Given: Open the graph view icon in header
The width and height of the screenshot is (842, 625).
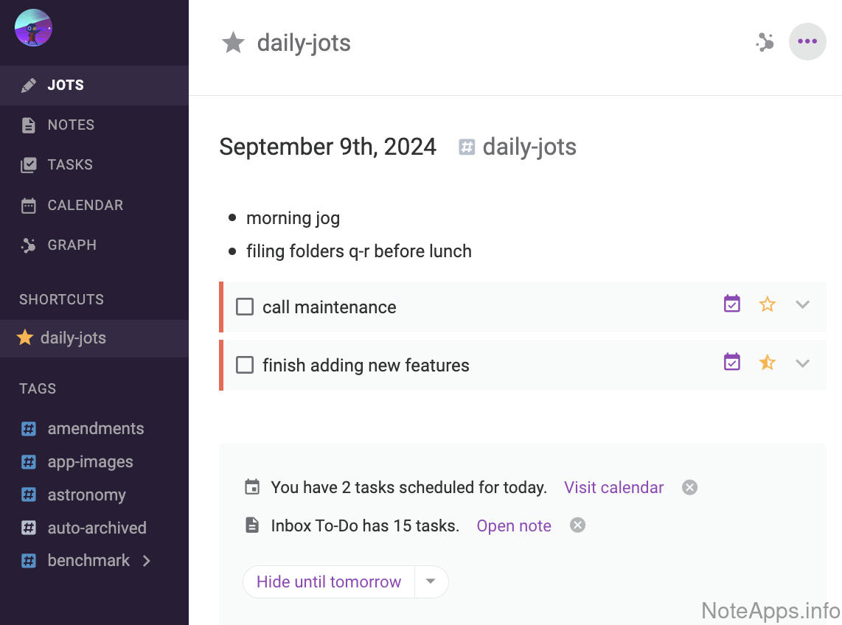Looking at the screenshot, I should tap(765, 43).
